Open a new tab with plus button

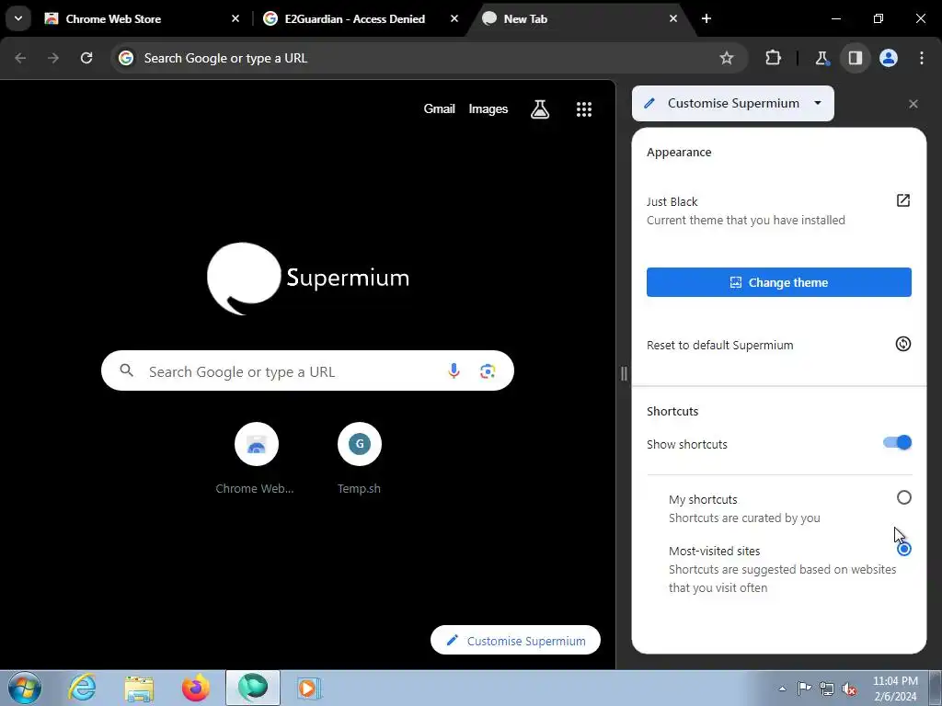[x=706, y=18]
